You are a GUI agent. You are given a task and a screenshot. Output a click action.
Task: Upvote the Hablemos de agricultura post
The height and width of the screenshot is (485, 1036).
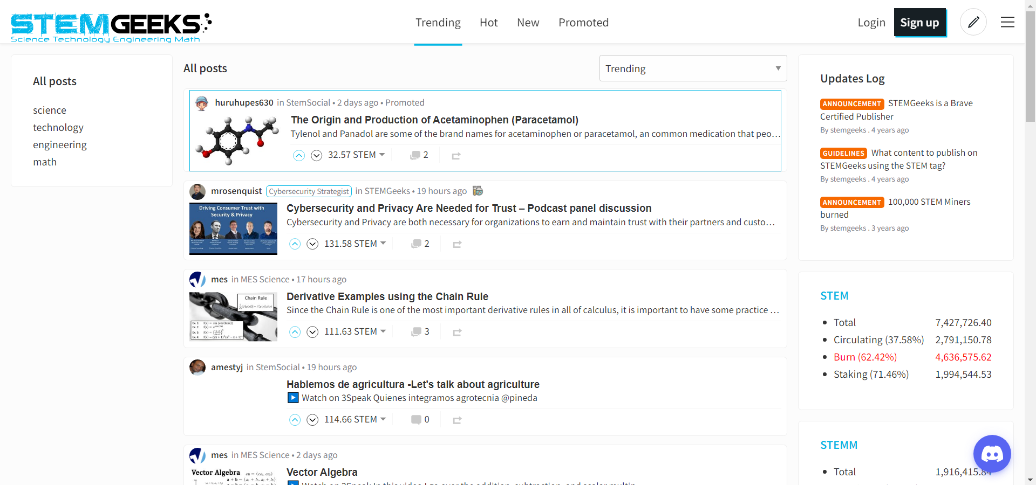295,420
